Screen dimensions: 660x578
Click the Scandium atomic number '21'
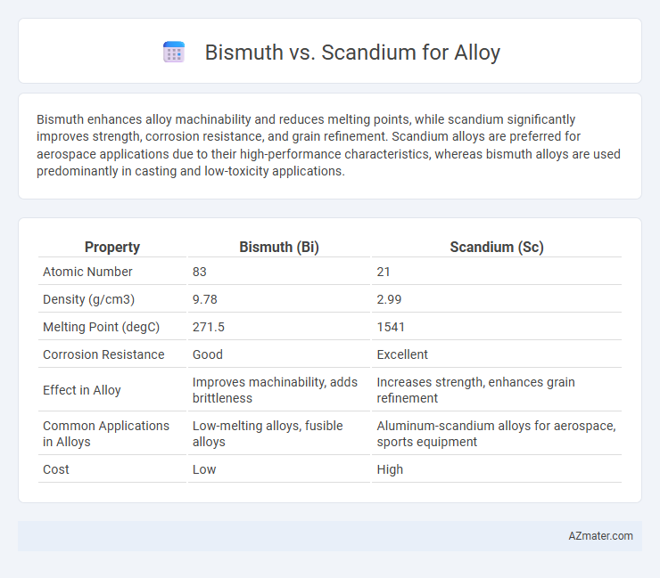(x=384, y=272)
